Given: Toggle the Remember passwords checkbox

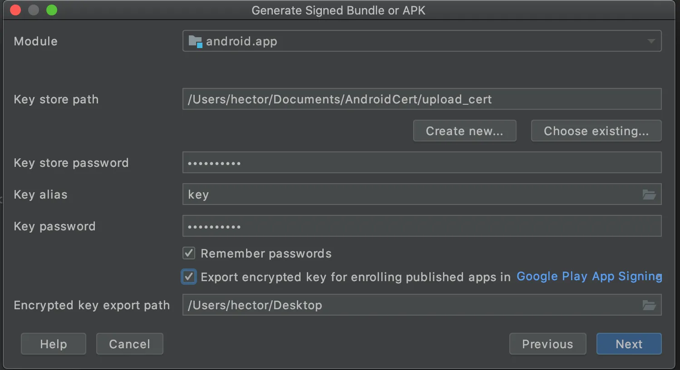Looking at the screenshot, I should coord(189,253).
